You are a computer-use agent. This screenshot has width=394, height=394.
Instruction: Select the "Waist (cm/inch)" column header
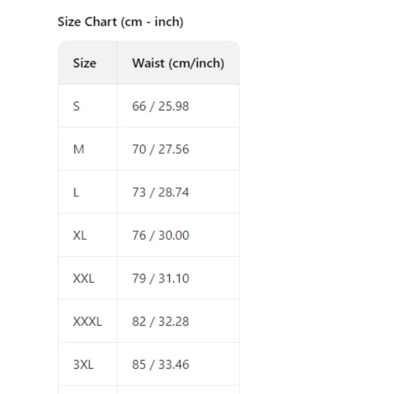[178, 63]
